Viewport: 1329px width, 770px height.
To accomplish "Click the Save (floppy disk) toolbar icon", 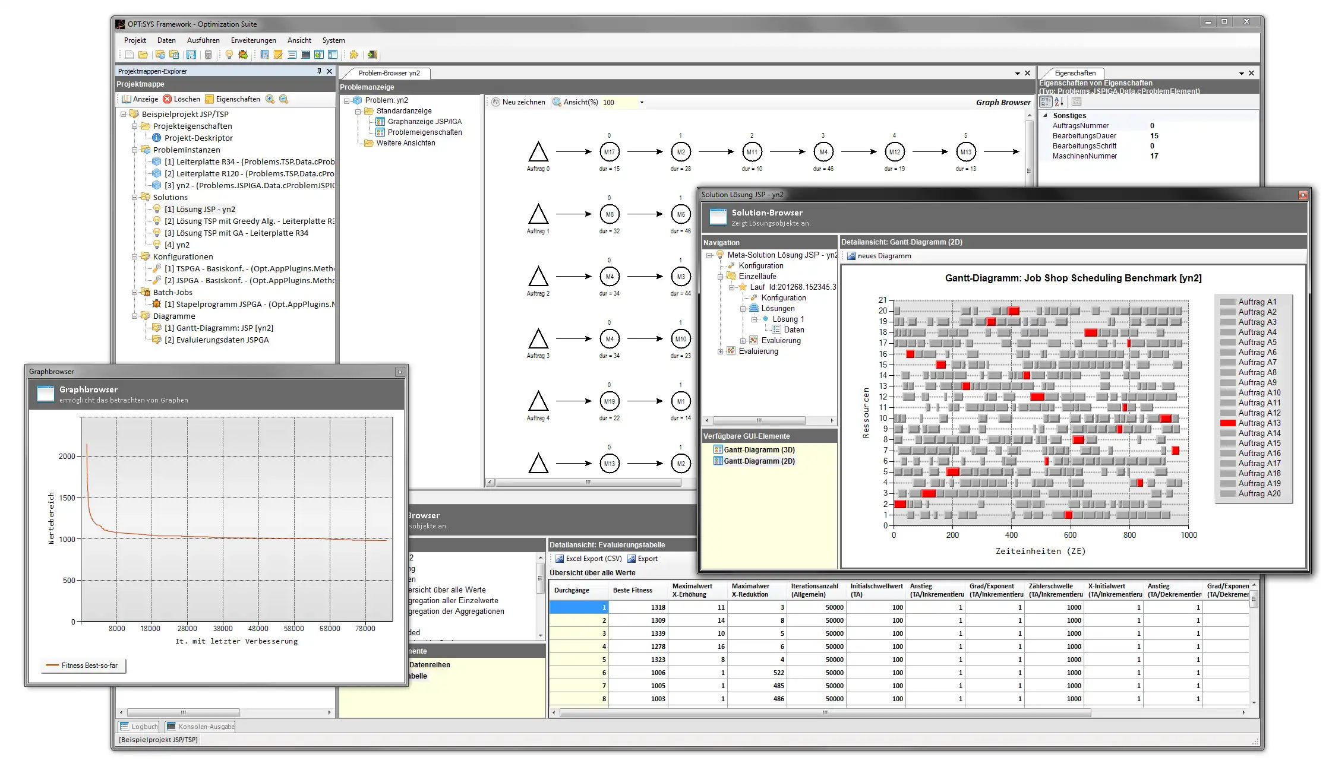I will click(191, 55).
